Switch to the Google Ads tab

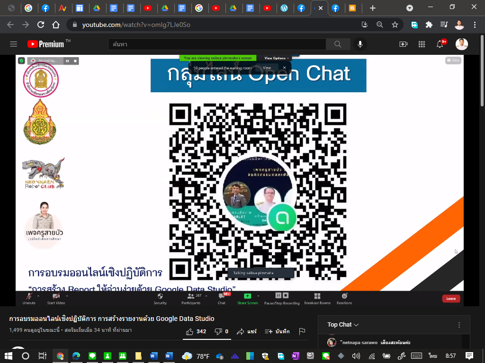[63, 8]
